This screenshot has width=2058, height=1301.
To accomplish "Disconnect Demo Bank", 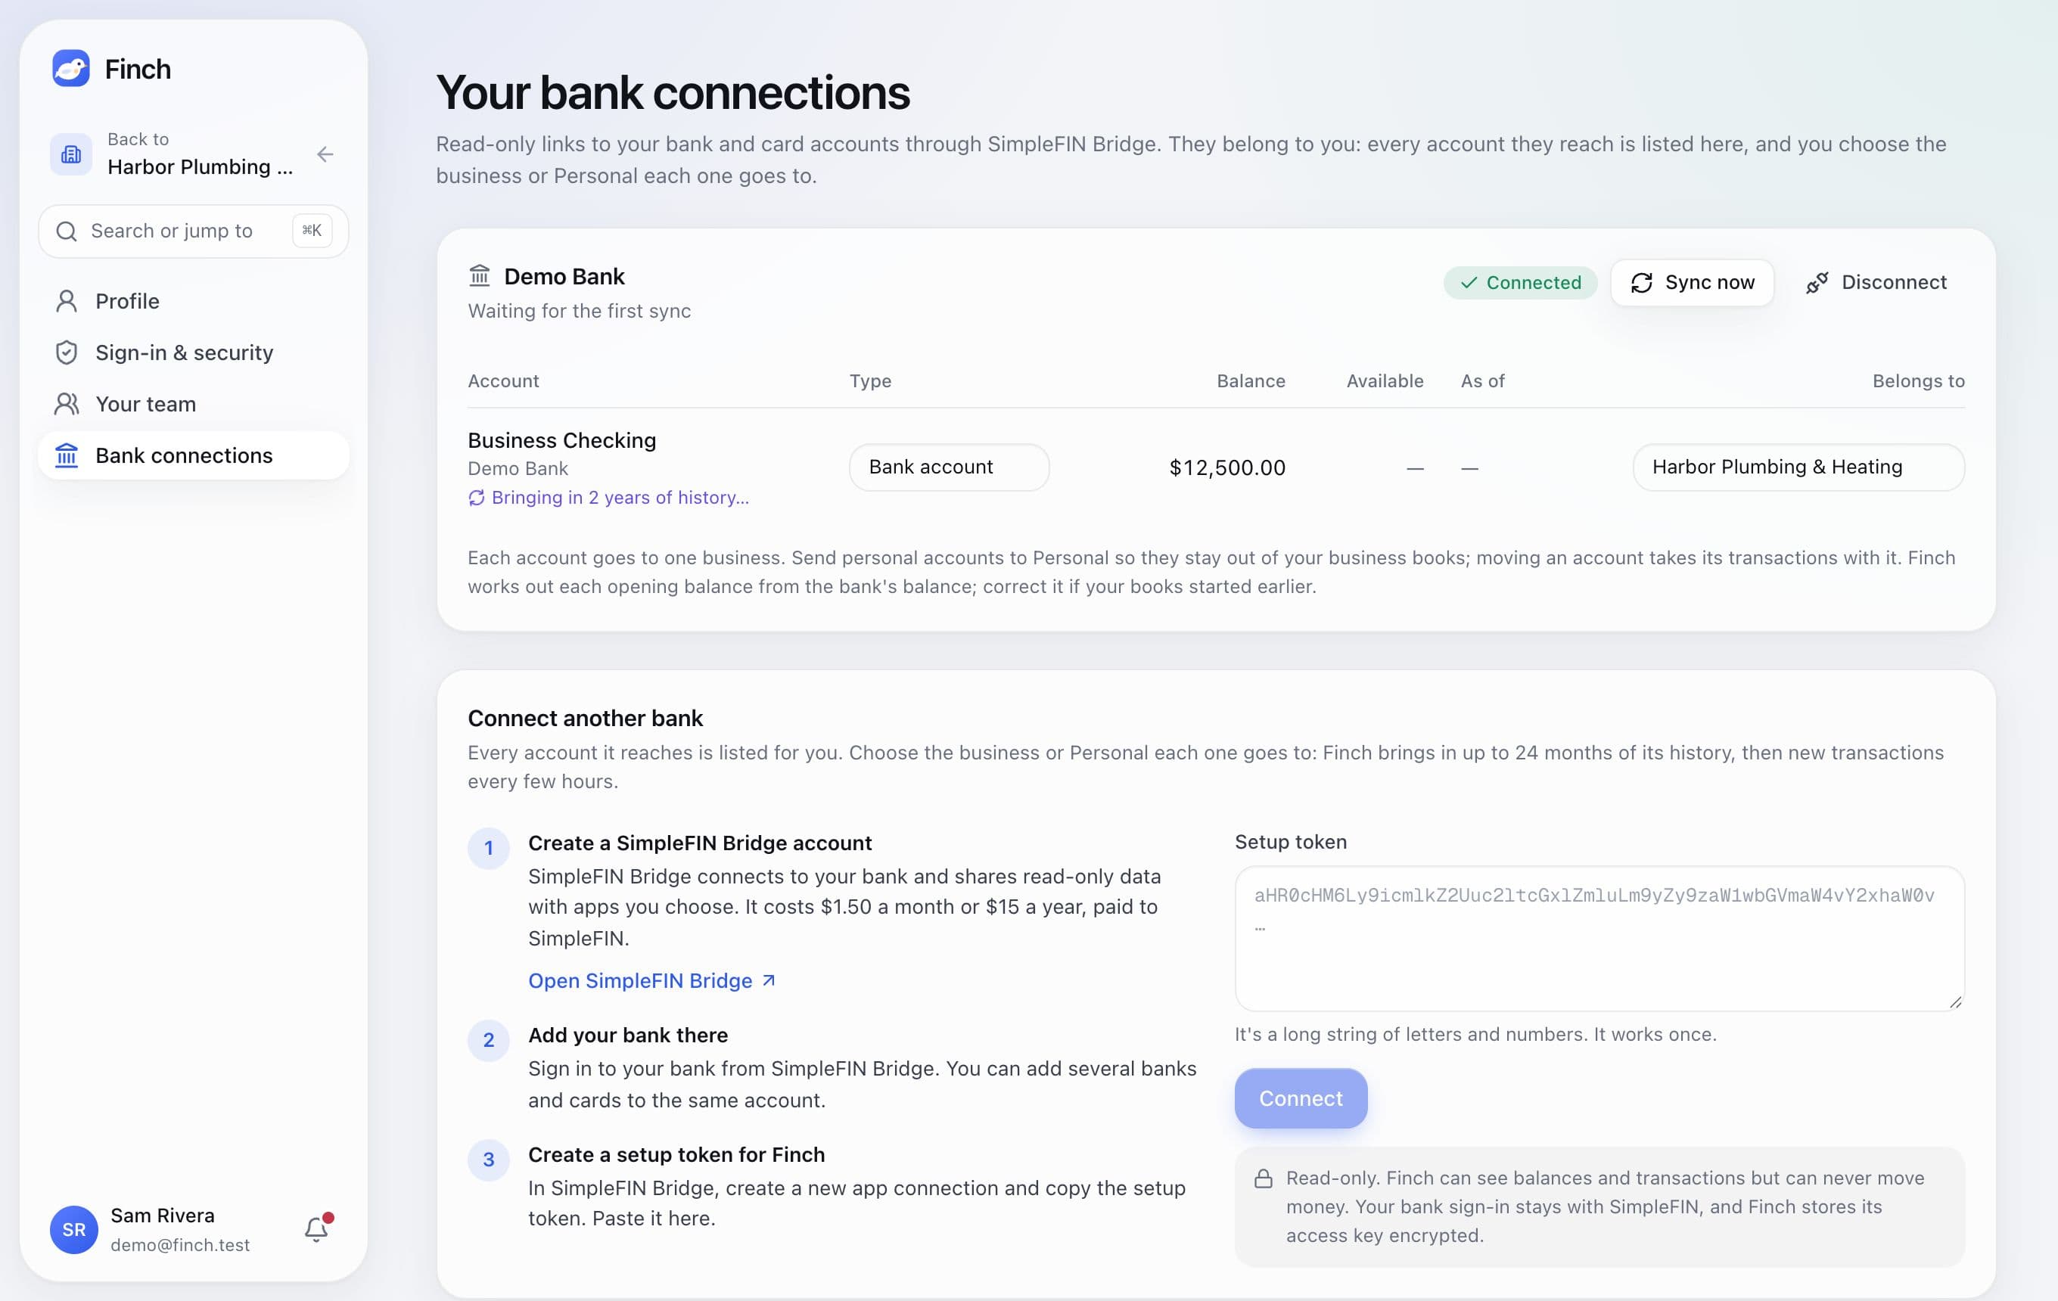I will click(x=1876, y=283).
